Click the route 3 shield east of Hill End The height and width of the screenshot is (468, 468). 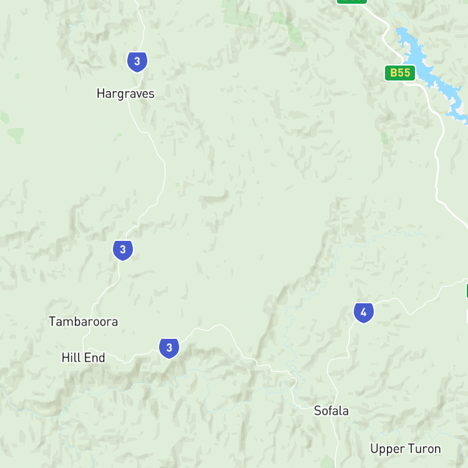pyautogui.click(x=169, y=348)
